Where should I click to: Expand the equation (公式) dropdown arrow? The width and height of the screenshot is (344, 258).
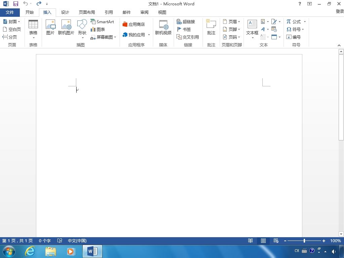(x=305, y=21)
